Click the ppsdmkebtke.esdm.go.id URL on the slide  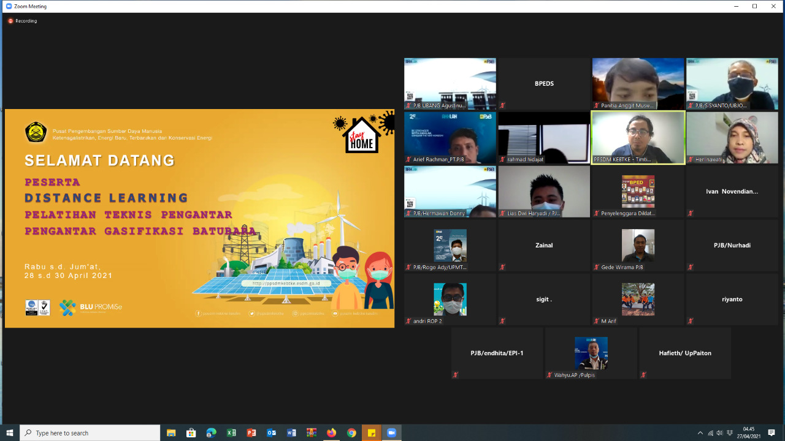286,284
